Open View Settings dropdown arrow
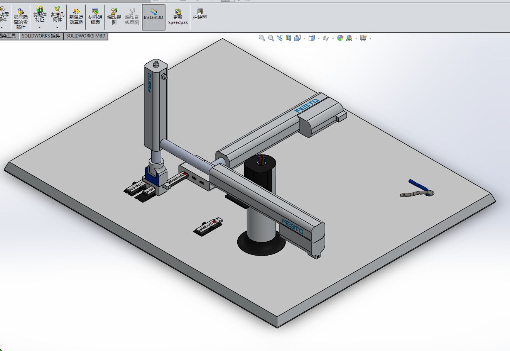The image size is (510, 351). [370, 38]
